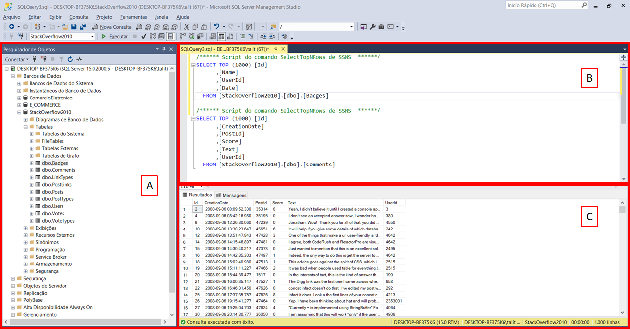
Task: Select the dbo.Users table
Action: (53, 206)
